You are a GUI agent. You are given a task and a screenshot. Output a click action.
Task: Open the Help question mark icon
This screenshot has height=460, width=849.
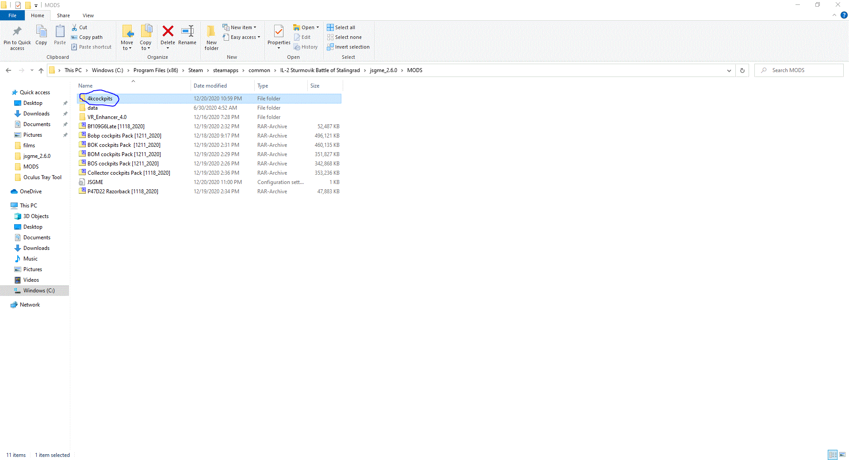(844, 15)
